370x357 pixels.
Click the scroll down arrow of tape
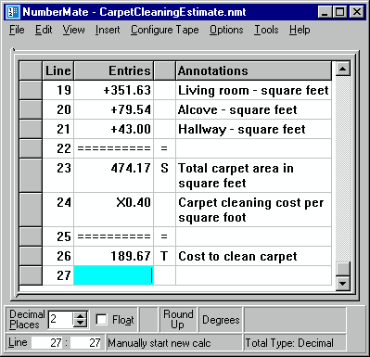pos(342,283)
